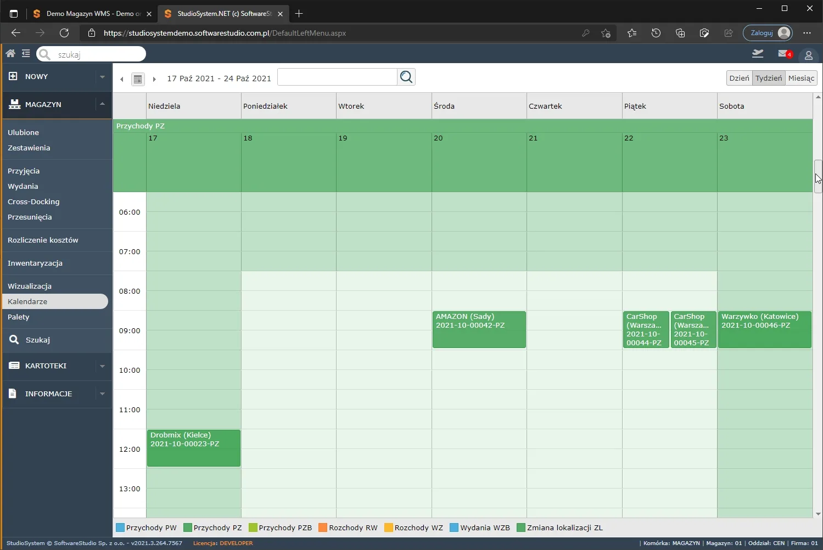Screen dimensions: 823x550
Task: Open the mail notifications icon
Action: [x=785, y=54]
